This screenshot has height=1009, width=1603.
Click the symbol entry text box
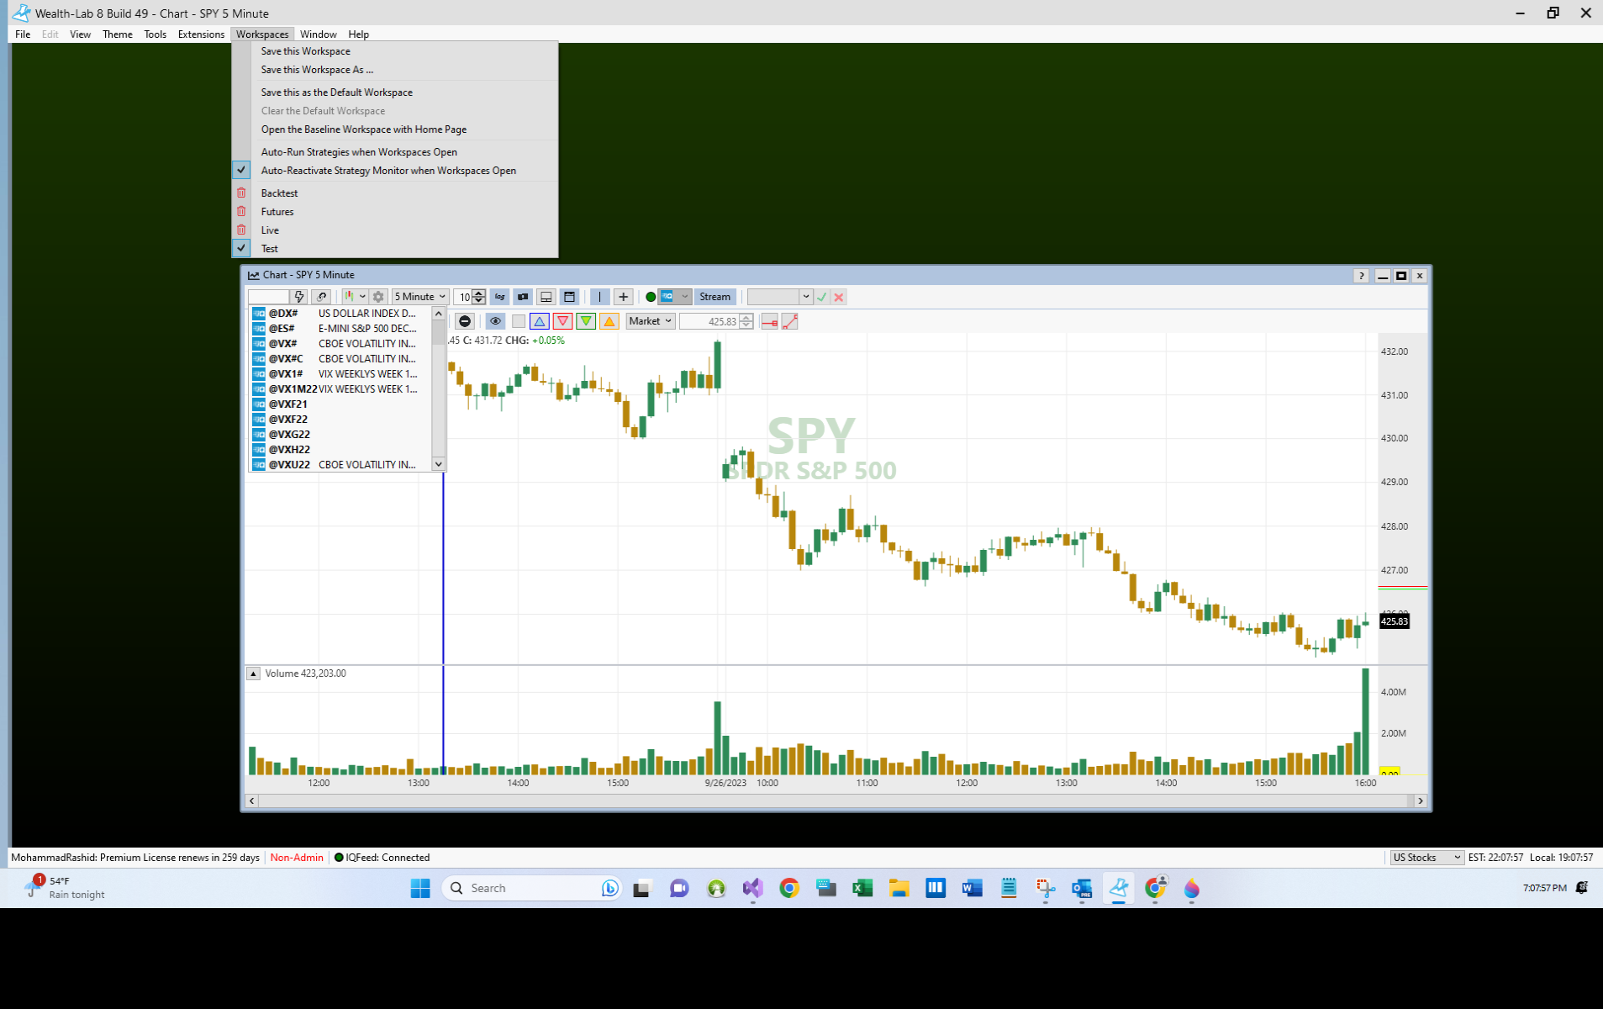pyautogui.click(x=269, y=297)
